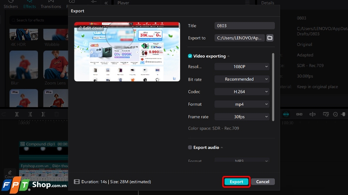Open the Frame rate dropdown 30fps
348x195 pixels.
[242, 117]
